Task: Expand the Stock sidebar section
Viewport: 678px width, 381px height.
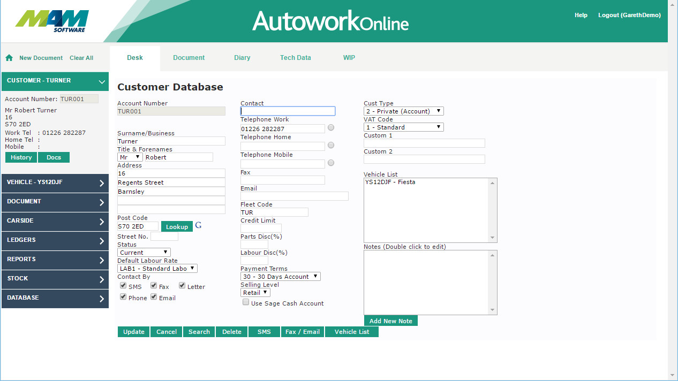Action: [x=102, y=279]
